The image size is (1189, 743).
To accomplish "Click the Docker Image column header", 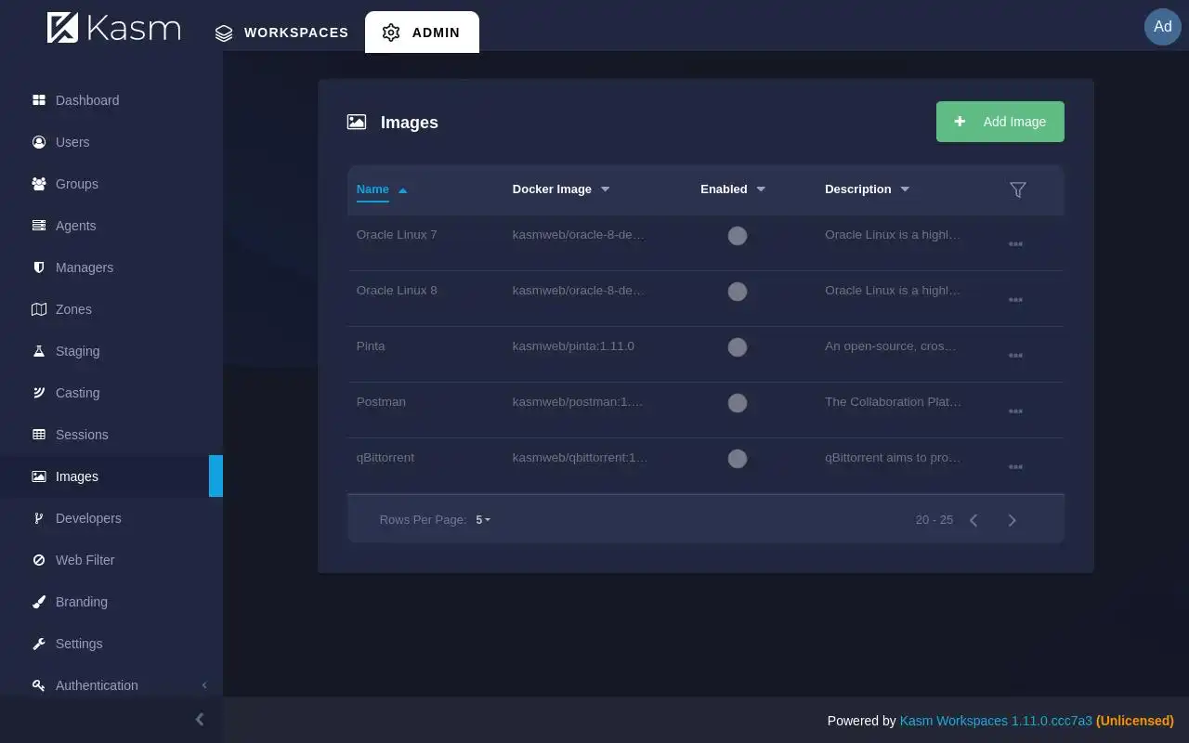I will point(552,189).
